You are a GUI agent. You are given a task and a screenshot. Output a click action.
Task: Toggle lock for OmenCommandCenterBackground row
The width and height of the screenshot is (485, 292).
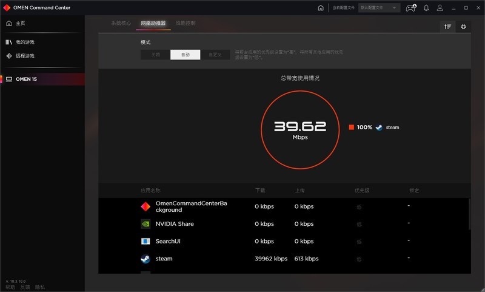pos(409,206)
